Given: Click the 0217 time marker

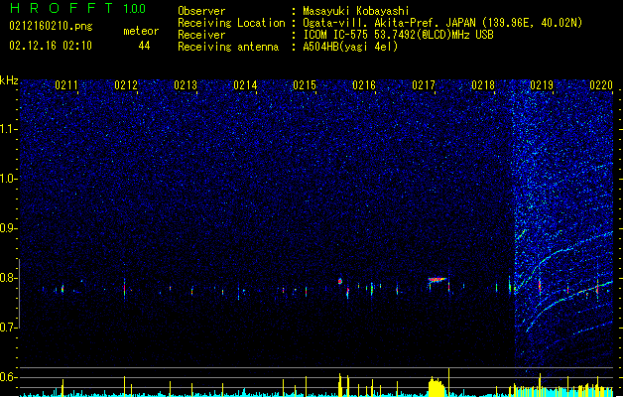Looking at the screenshot, I should coord(424,85).
